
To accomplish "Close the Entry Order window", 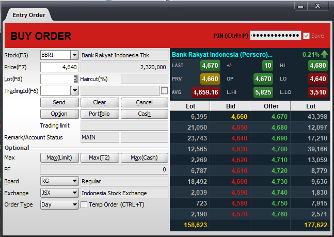I will [318, 6].
